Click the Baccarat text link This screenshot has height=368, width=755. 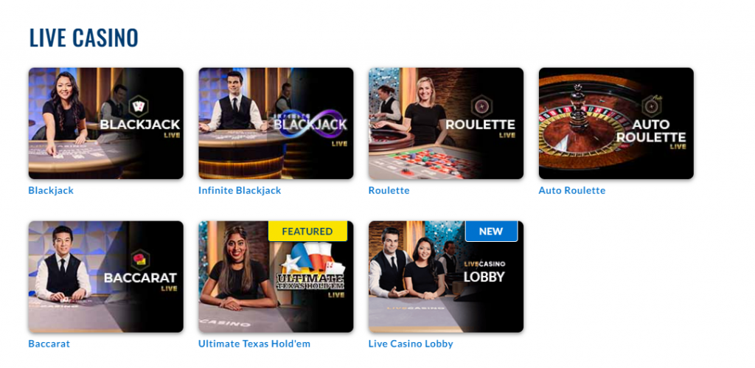coord(49,344)
